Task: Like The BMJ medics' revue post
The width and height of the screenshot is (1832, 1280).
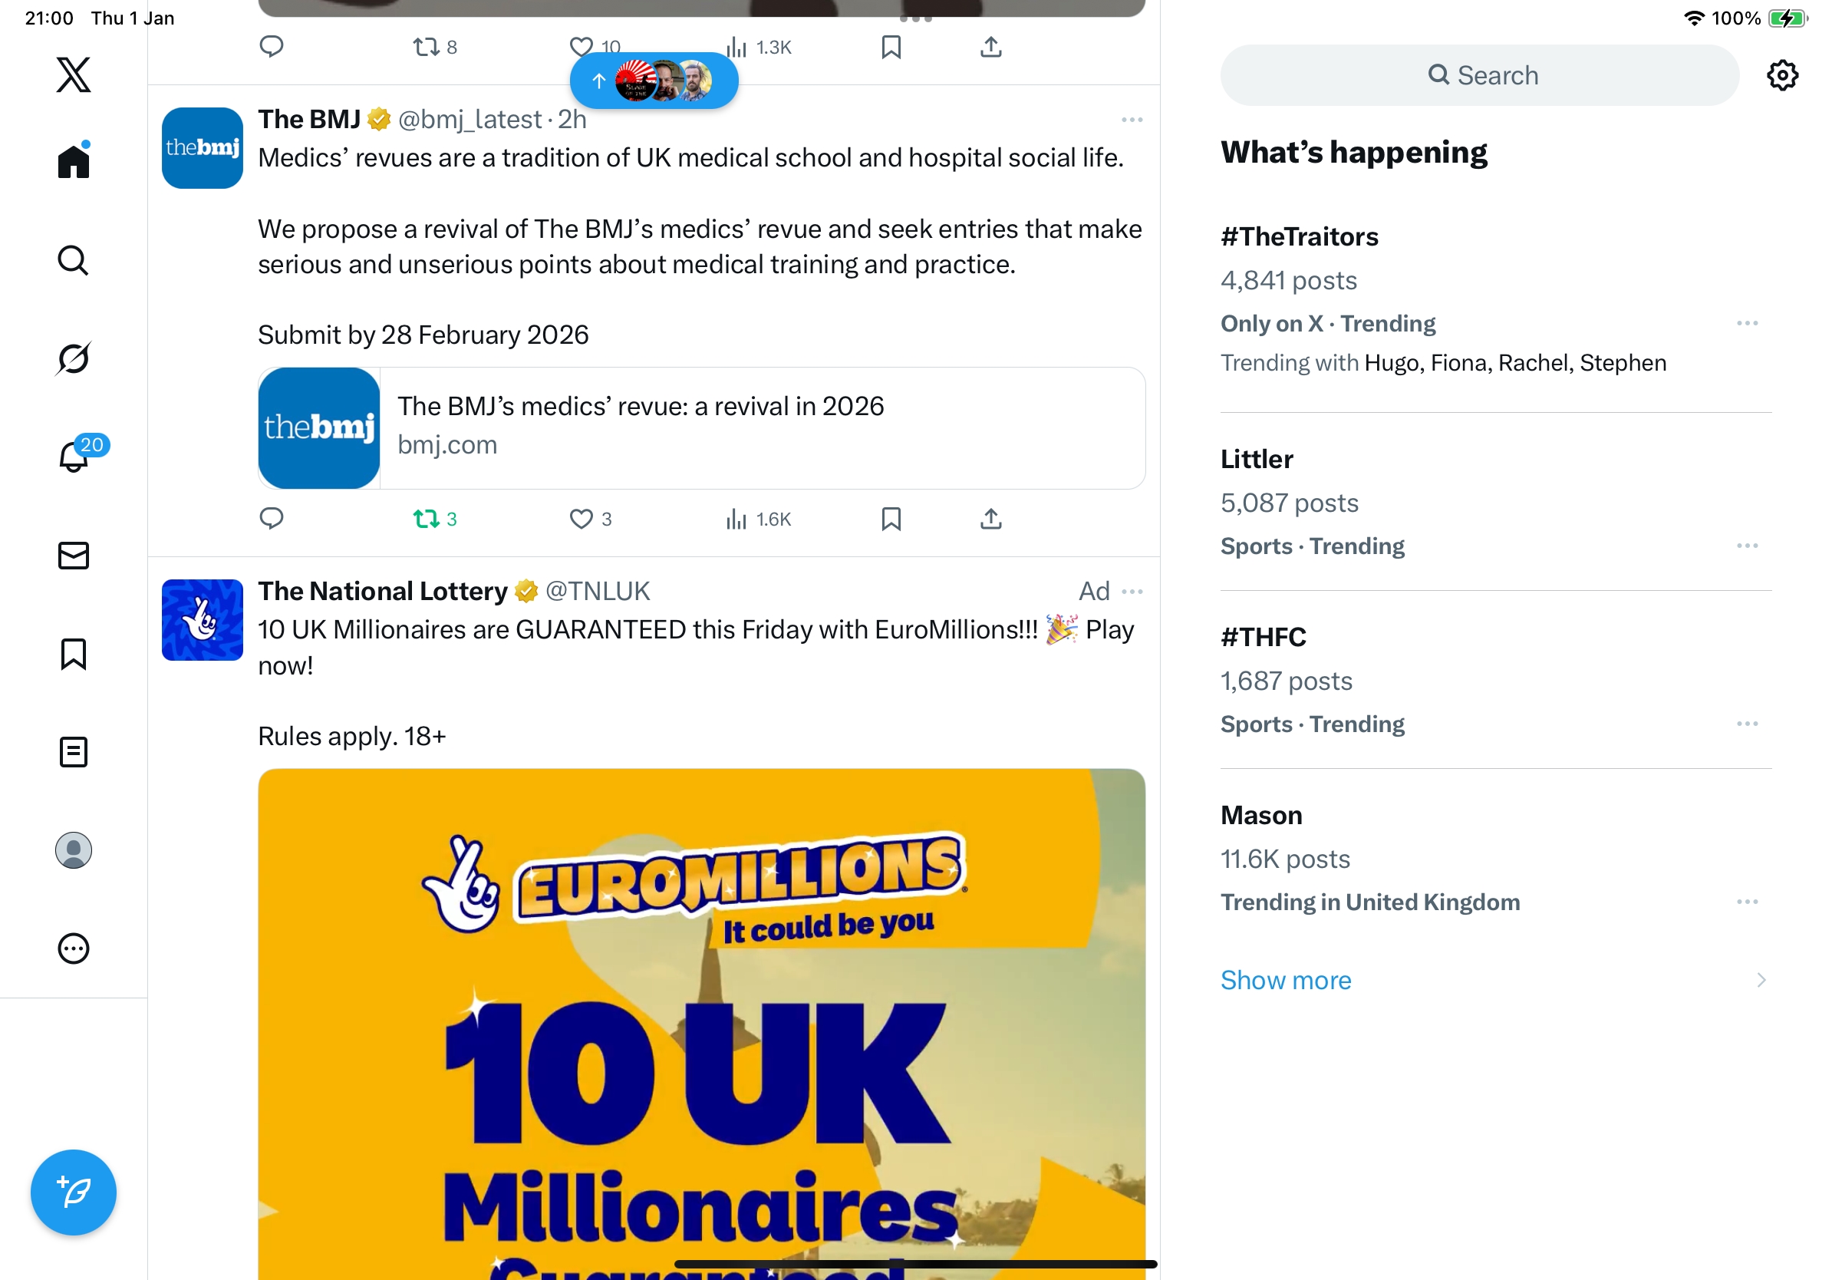Action: pos(582,520)
